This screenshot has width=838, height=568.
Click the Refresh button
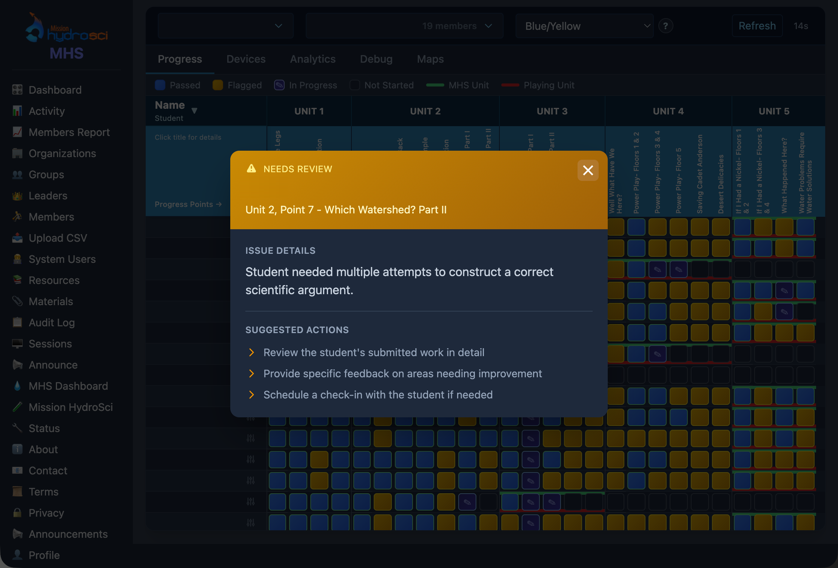click(x=757, y=26)
